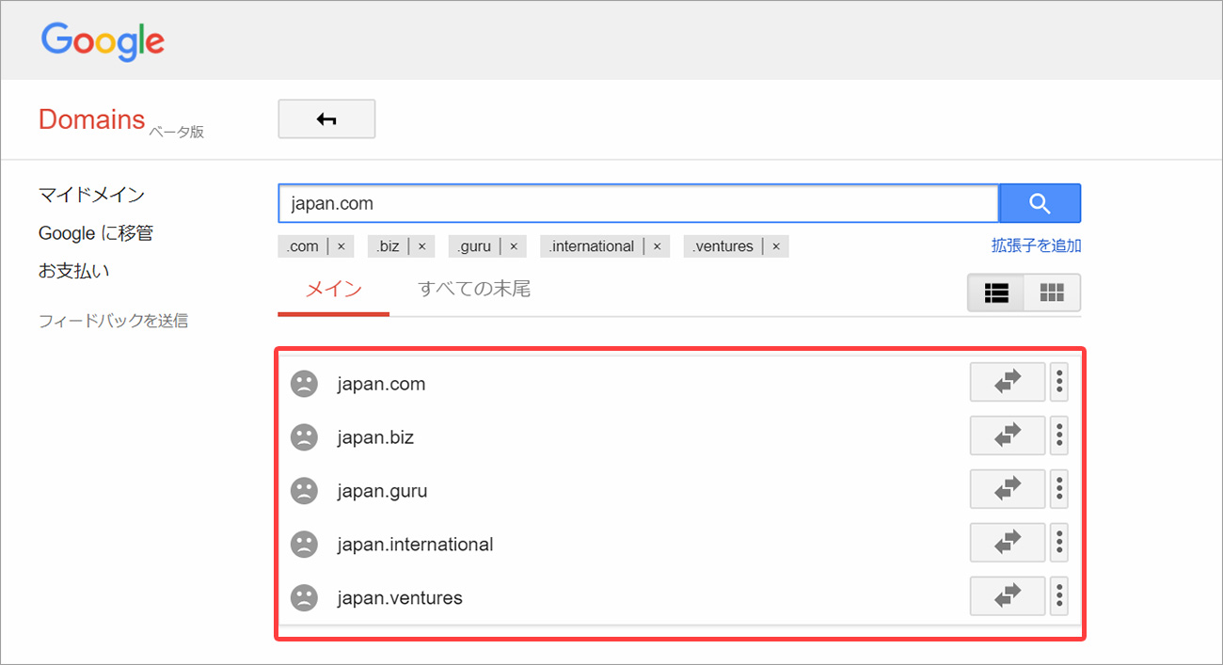Click the sad face beside japan.ventures
This screenshot has height=665, width=1223.
tap(304, 597)
